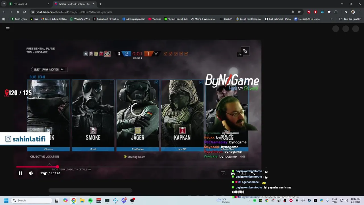This screenshot has height=205, width=364.
Task: Open Copilot from the taskbar
Action: (x=65, y=200)
